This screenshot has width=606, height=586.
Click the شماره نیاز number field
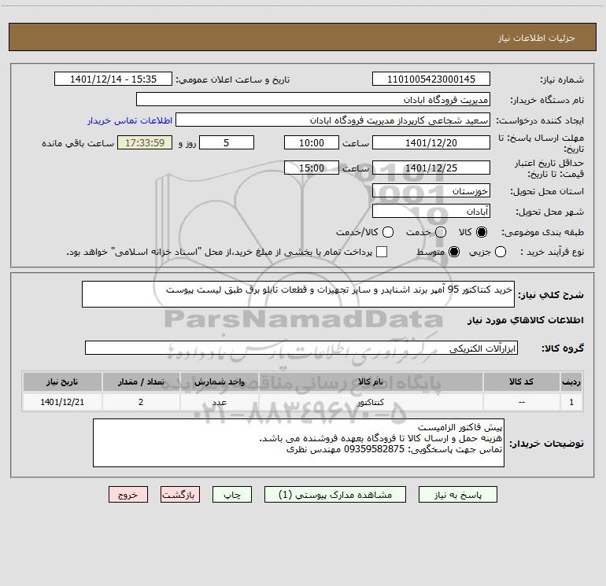pyautogui.click(x=431, y=79)
